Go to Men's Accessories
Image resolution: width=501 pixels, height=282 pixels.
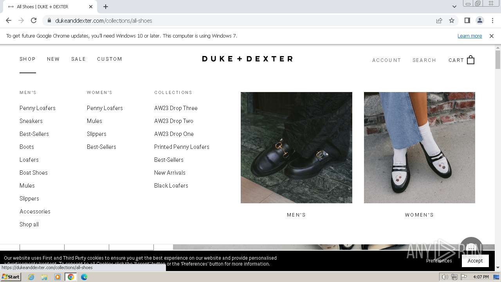click(x=35, y=211)
